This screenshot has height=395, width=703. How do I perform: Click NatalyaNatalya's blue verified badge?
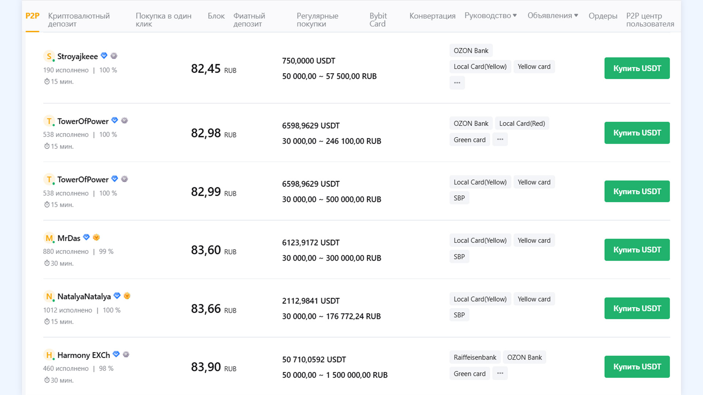[x=117, y=296]
